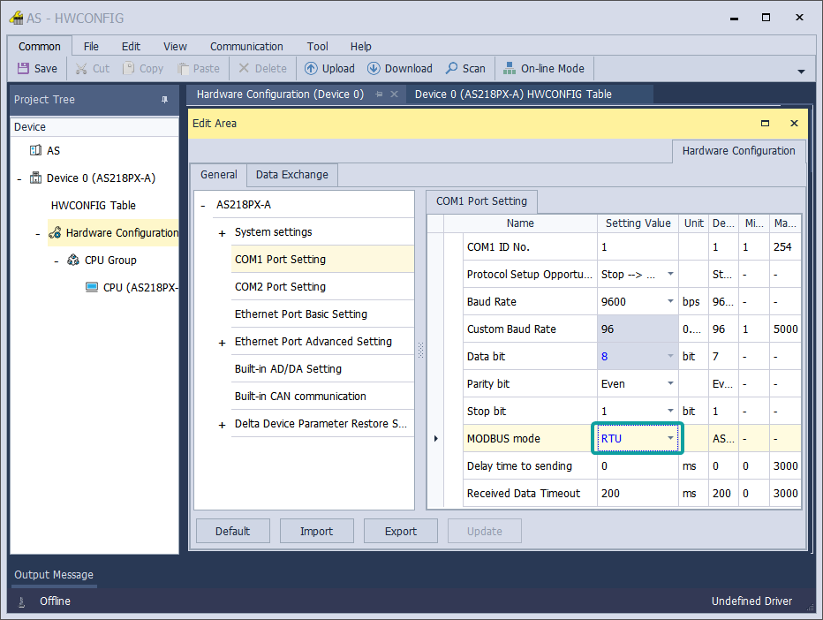The image size is (823, 620).
Task: Expand the System settings node
Action: [x=222, y=233]
